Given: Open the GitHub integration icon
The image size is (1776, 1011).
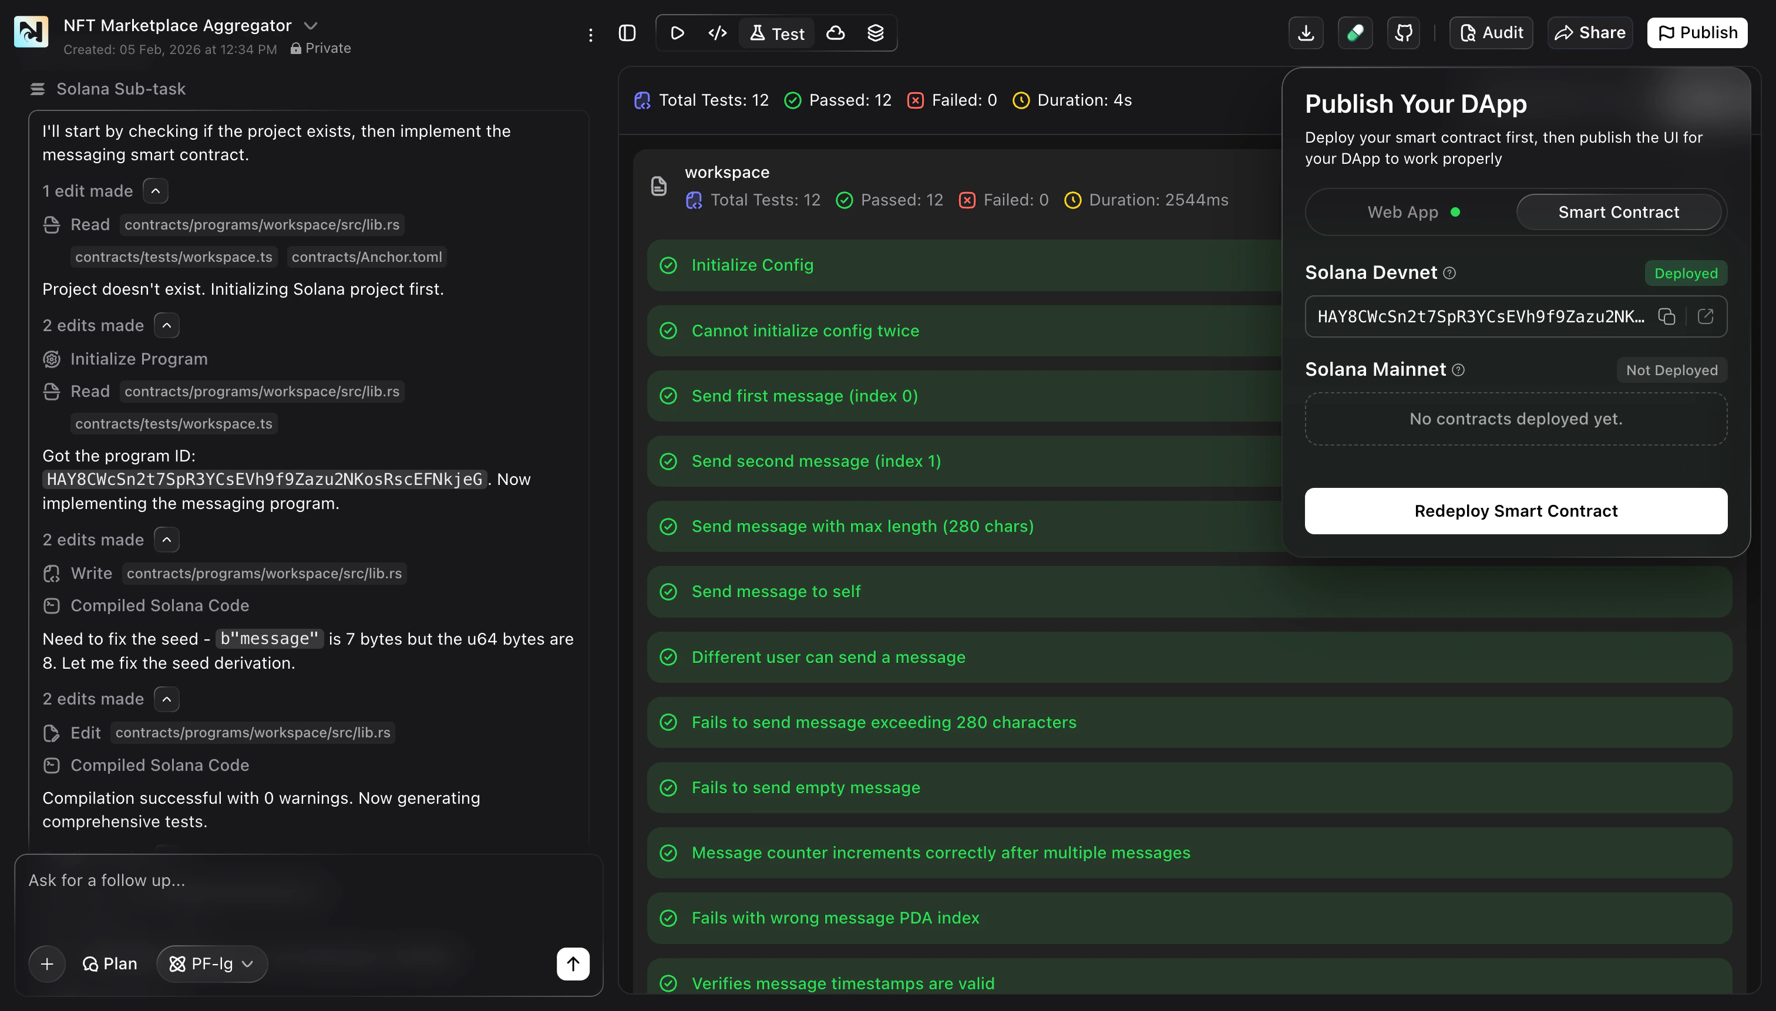Looking at the screenshot, I should (x=1403, y=33).
